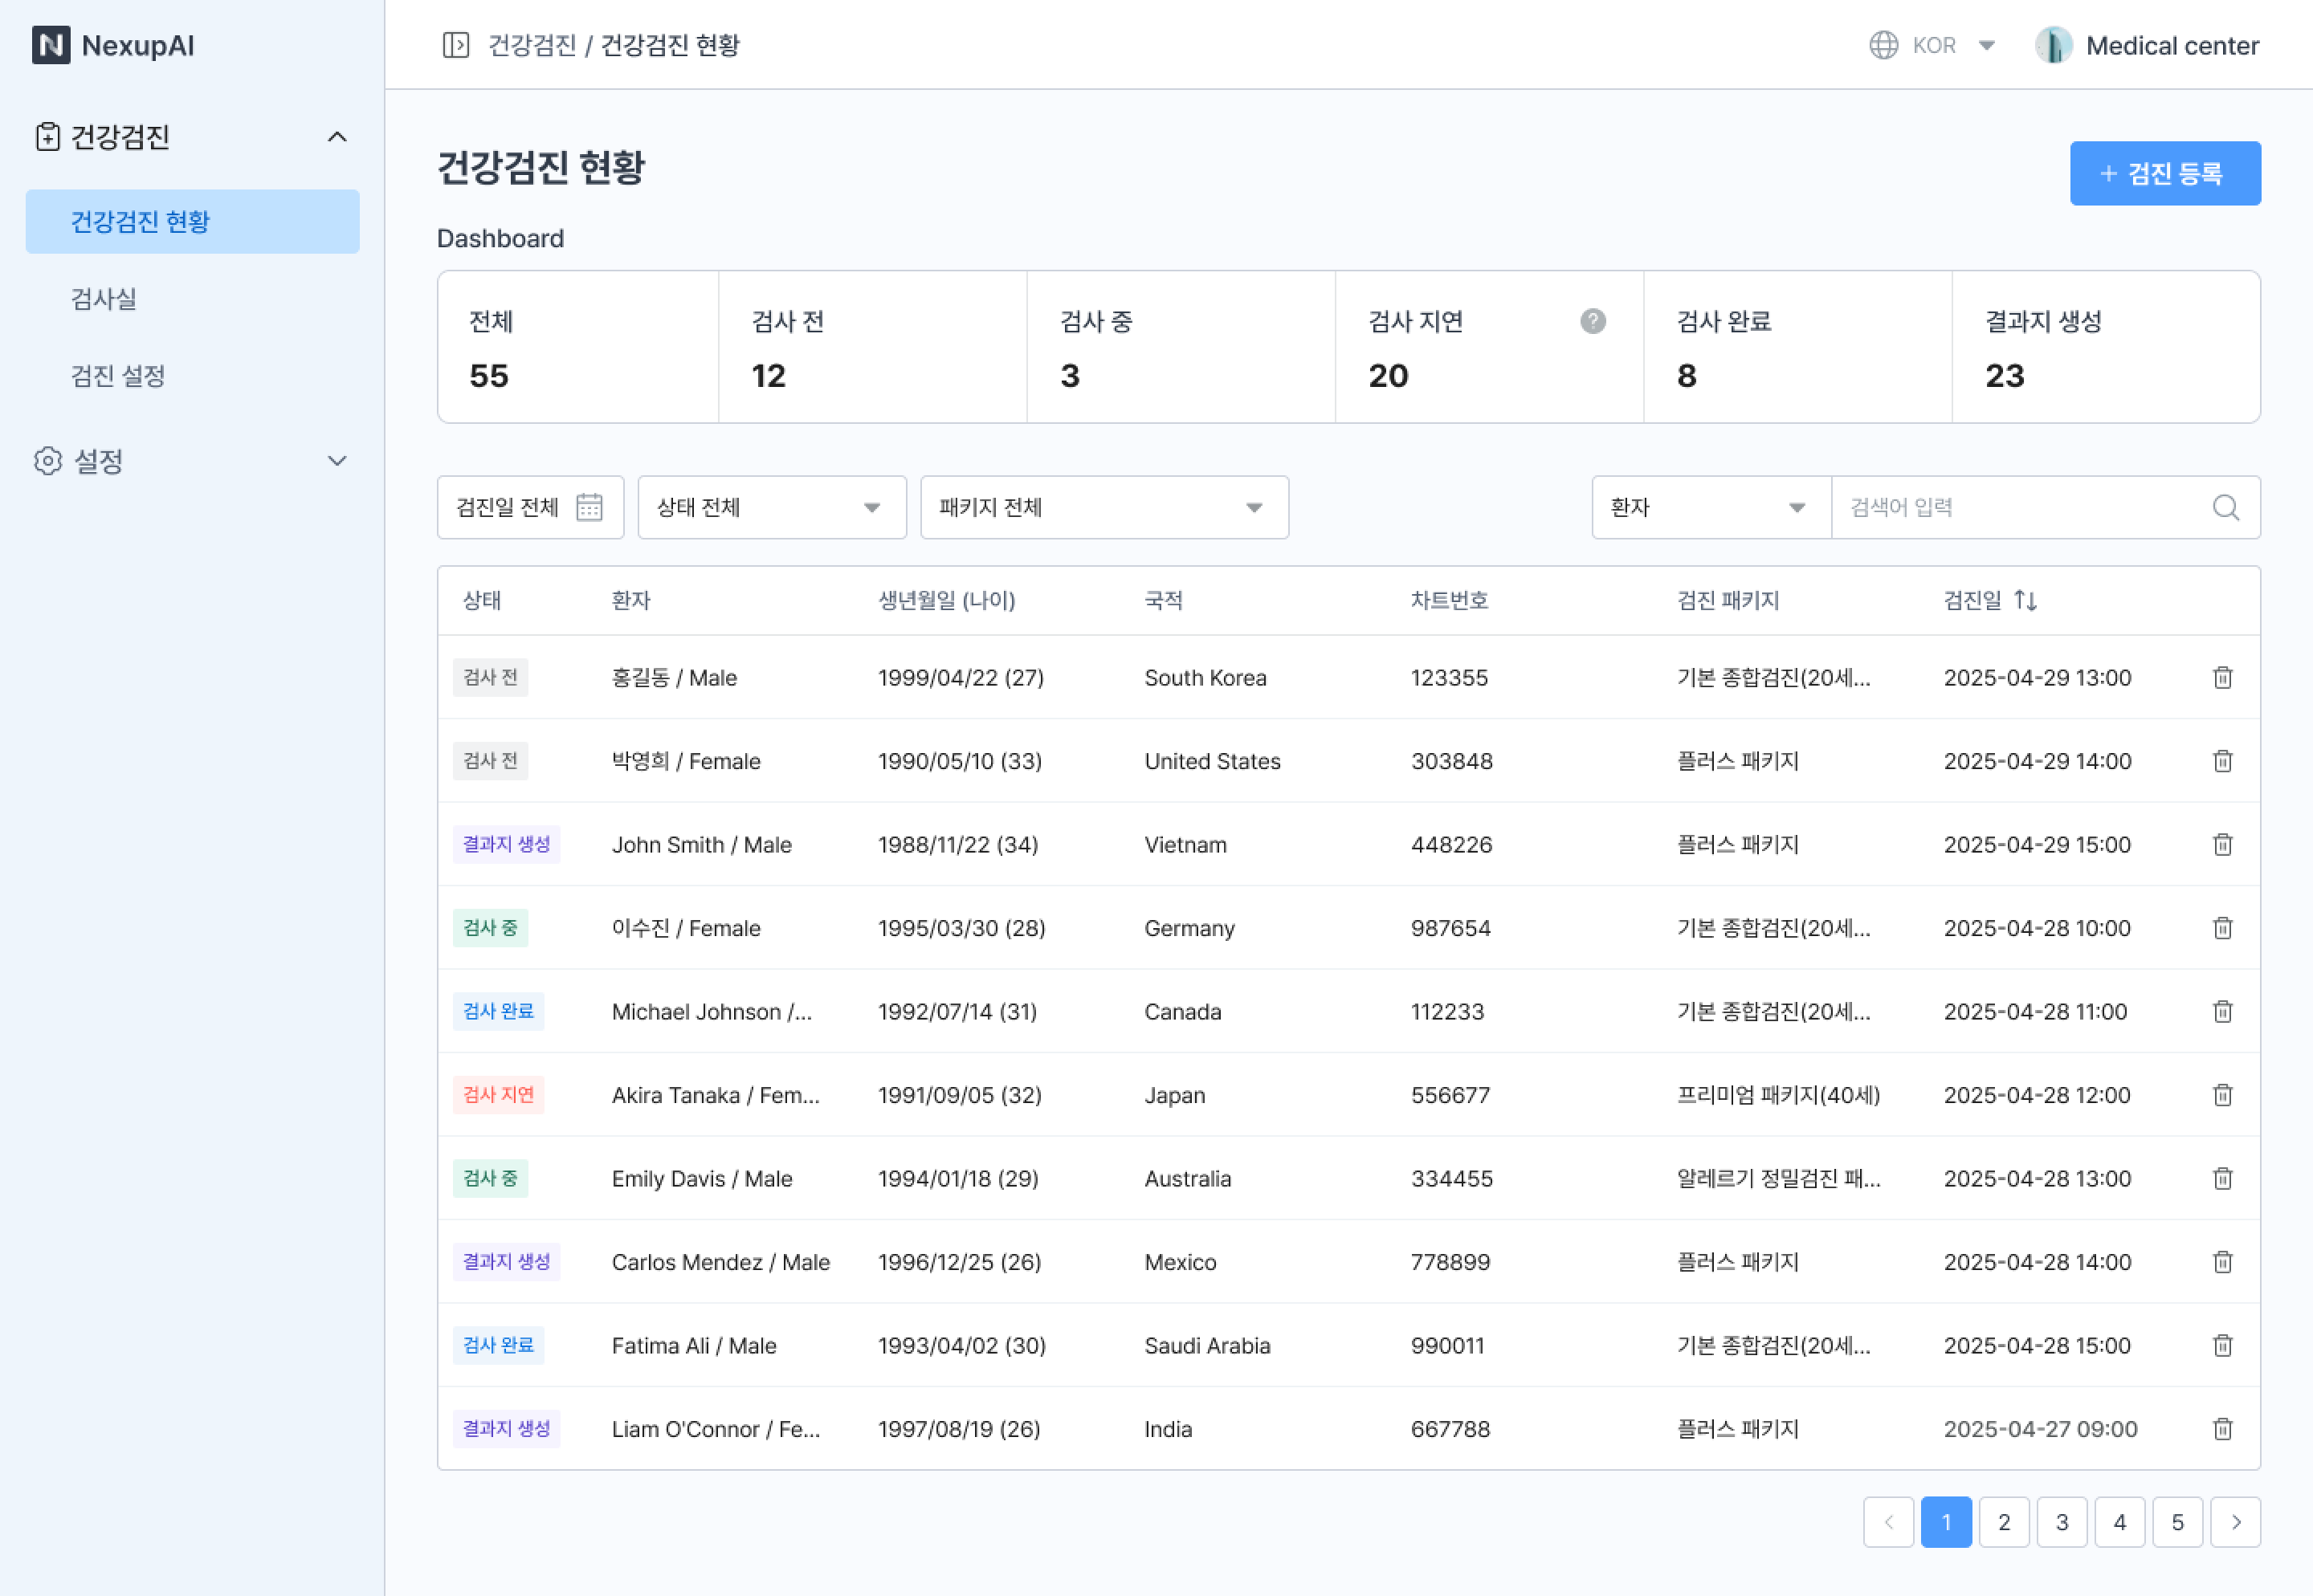Screen dimensions: 2313x1596
Task: Open the 검진 설정 menu item
Action: pyautogui.click(x=118, y=376)
